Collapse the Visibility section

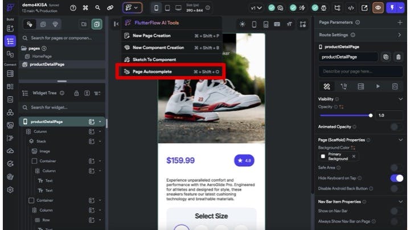click(400, 99)
